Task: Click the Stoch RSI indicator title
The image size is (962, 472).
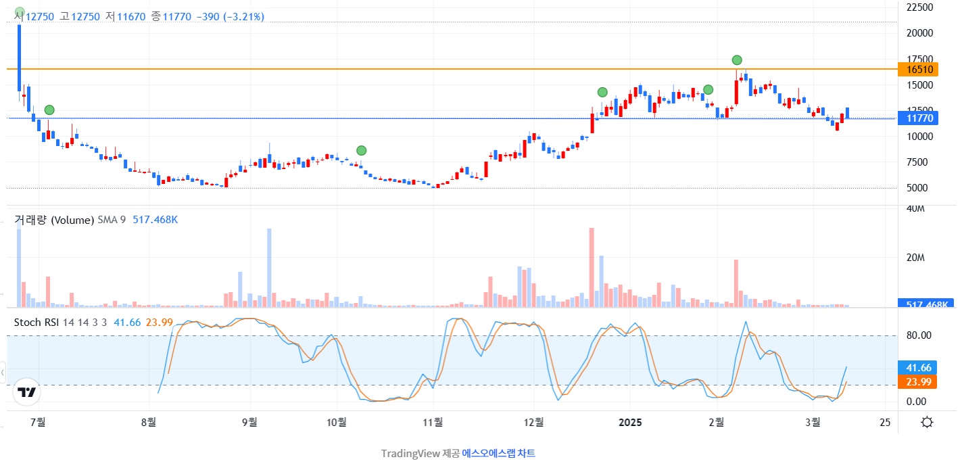Action: click(x=37, y=322)
